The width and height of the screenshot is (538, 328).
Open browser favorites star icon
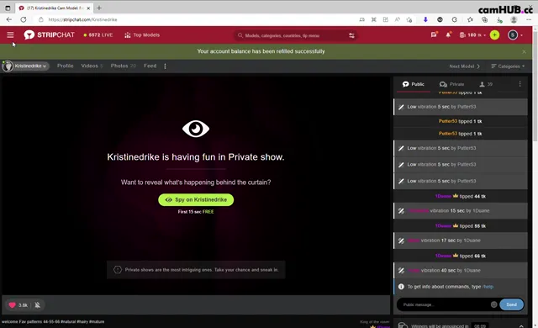(x=470, y=19)
